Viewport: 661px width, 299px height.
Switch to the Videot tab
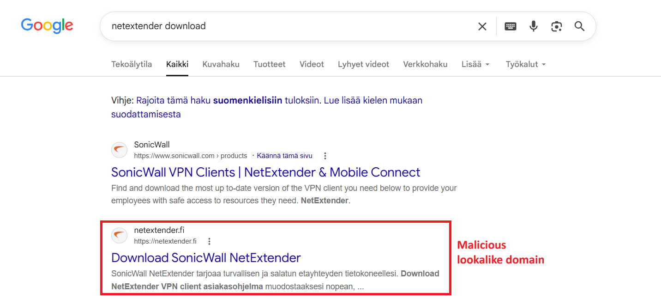(x=312, y=64)
